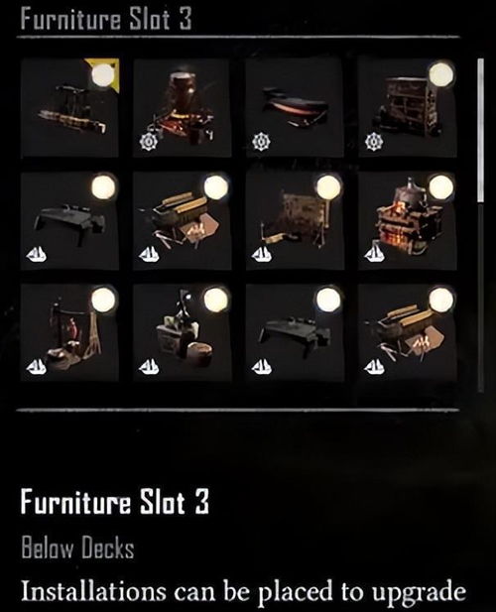Click ship icon on the hanging rack item
The height and width of the screenshot is (612, 496).
coord(37,367)
